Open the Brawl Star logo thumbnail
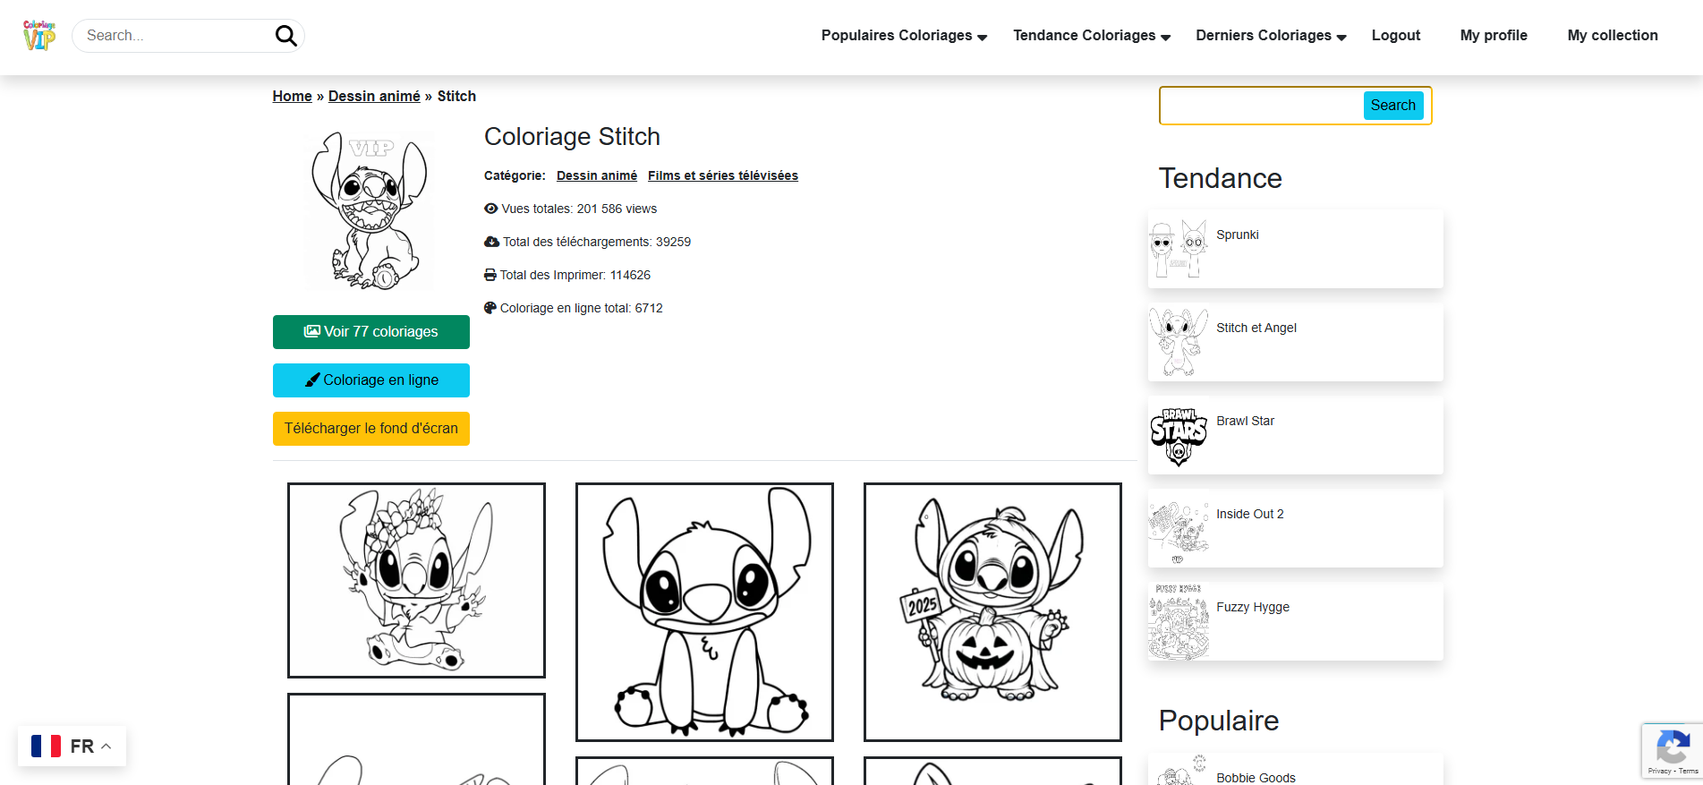 coord(1179,436)
